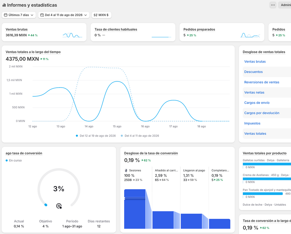Click the 4375,00 MXN total sales value

click(x=22, y=59)
